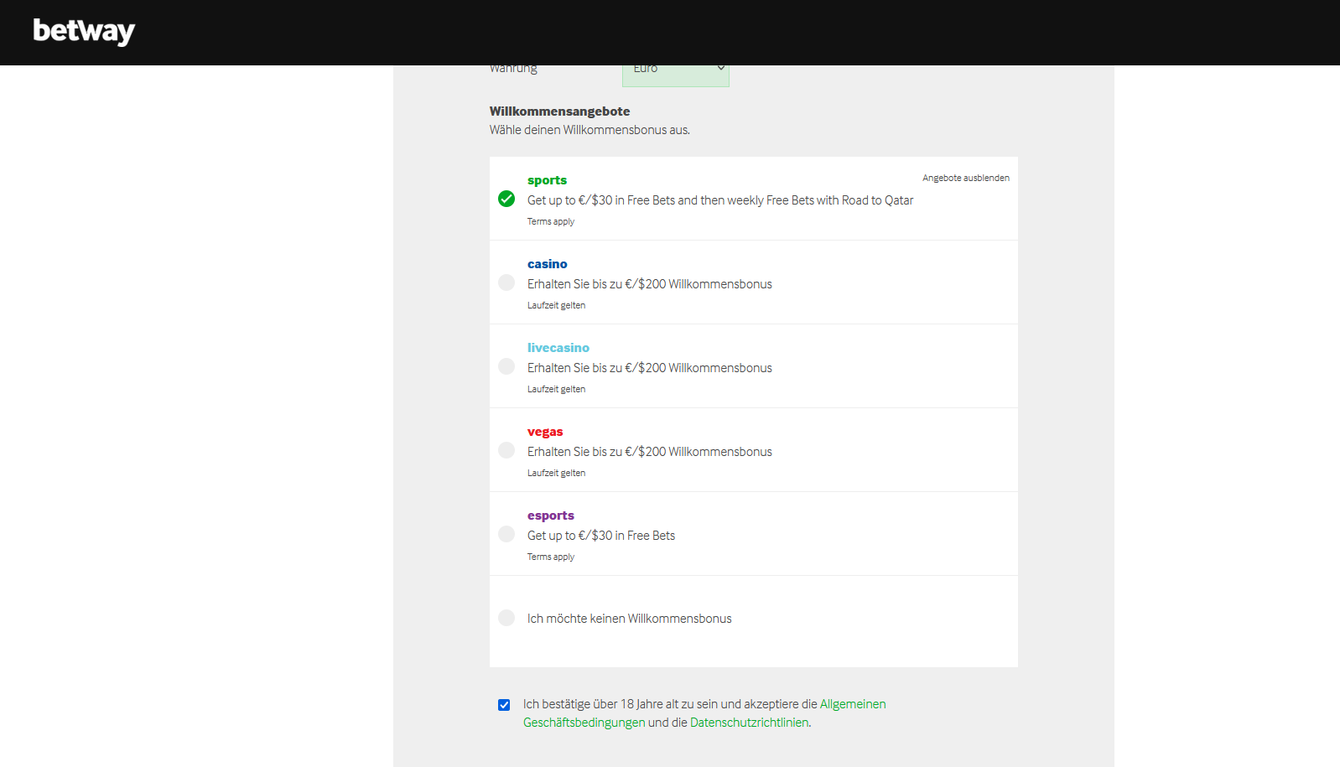This screenshot has width=1340, height=767.
Task: Click Angebote ausblenden to hide offers
Action: pyautogui.click(x=966, y=178)
